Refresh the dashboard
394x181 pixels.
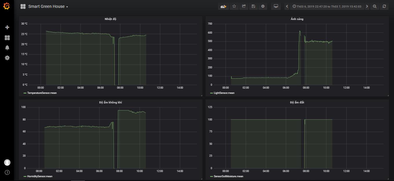click(x=384, y=6)
